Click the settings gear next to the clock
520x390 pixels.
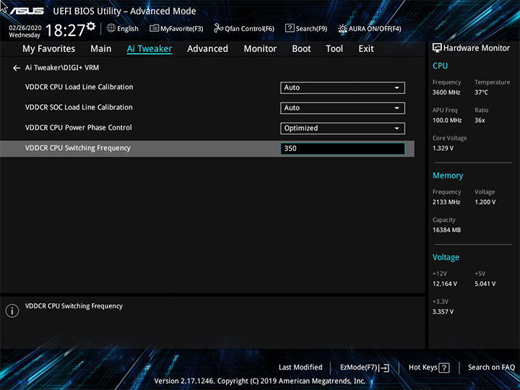(x=91, y=26)
